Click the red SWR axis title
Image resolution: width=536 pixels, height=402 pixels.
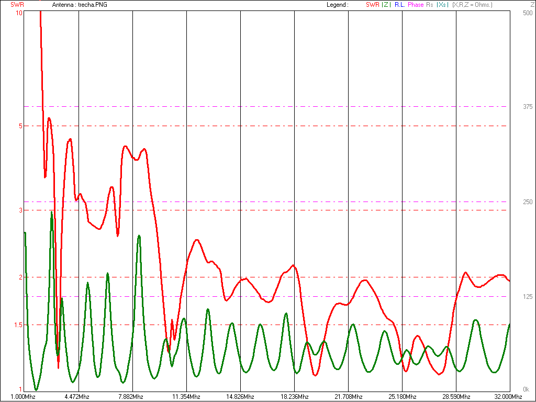tap(17, 5)
